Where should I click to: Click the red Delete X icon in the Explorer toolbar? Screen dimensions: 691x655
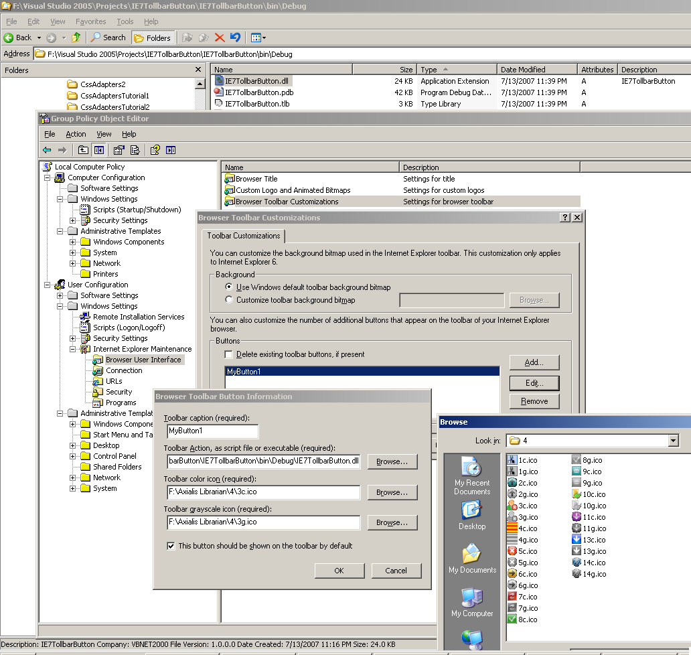point(220,38)
